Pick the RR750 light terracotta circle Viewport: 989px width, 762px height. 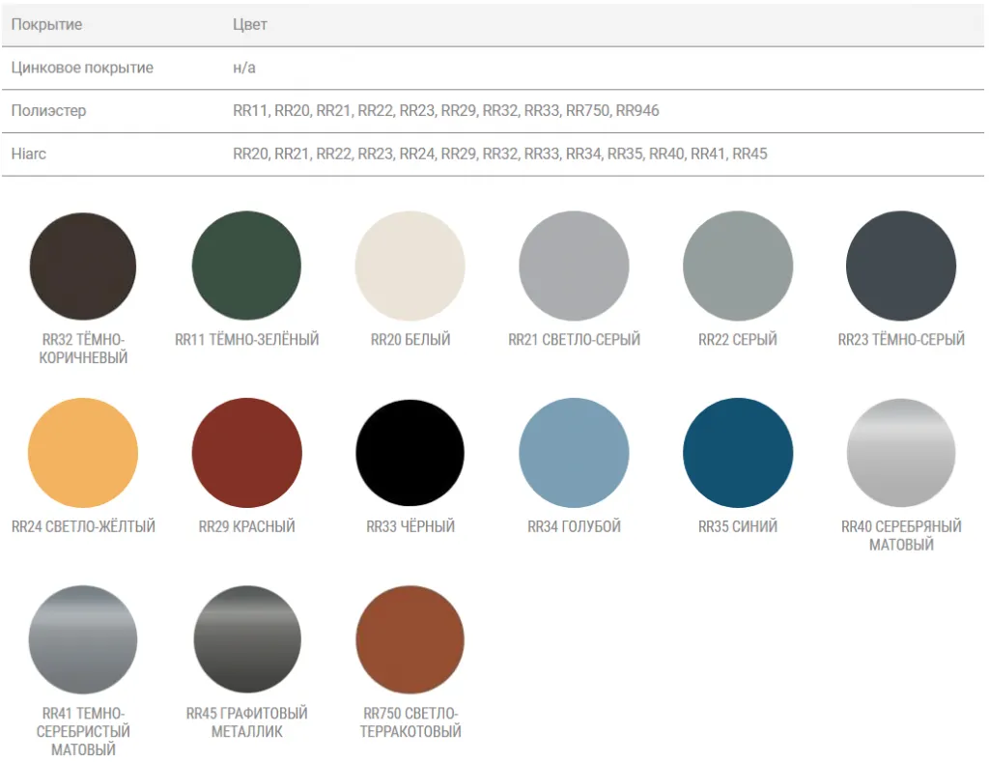point(410,639)
